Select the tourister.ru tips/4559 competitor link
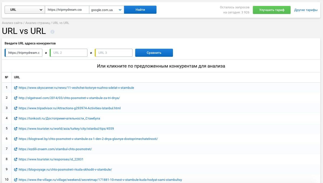Screen dimensions: 323x183 66,129
